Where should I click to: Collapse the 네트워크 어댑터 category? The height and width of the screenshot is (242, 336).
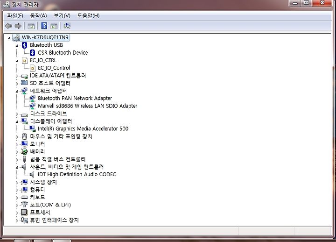point(17,92)
